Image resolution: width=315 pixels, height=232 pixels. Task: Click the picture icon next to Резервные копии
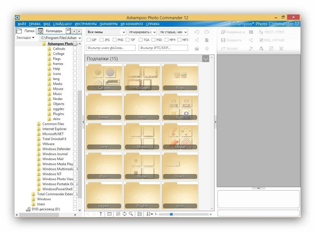(251, 32)
